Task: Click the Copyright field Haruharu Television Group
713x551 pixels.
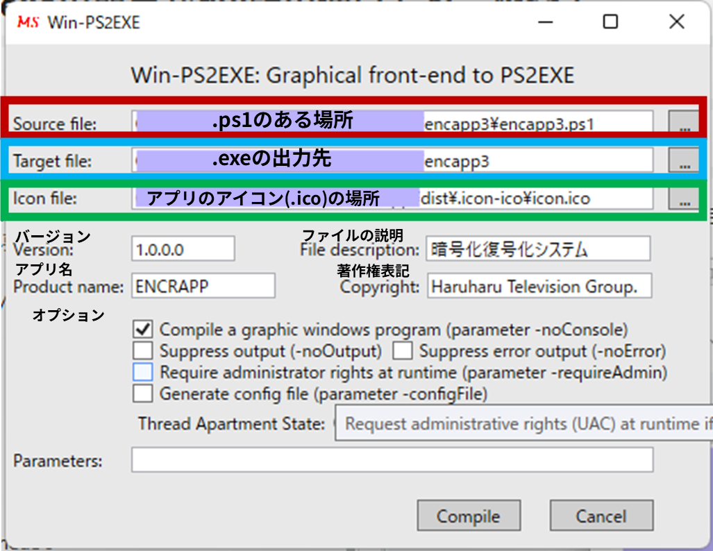Action: pyautogui.click(x=539, y=285)
